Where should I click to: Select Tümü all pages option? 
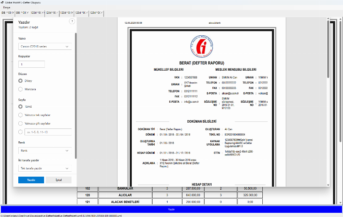[x=20, y=106]
